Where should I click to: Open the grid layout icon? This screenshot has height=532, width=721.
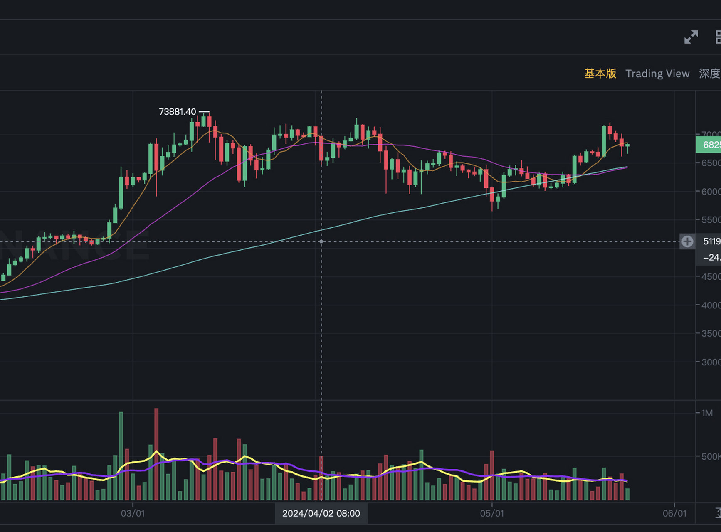coord(718,37)
